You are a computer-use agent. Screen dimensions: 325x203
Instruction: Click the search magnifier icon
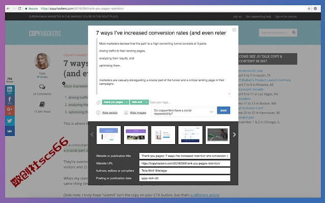pos(294,32)
